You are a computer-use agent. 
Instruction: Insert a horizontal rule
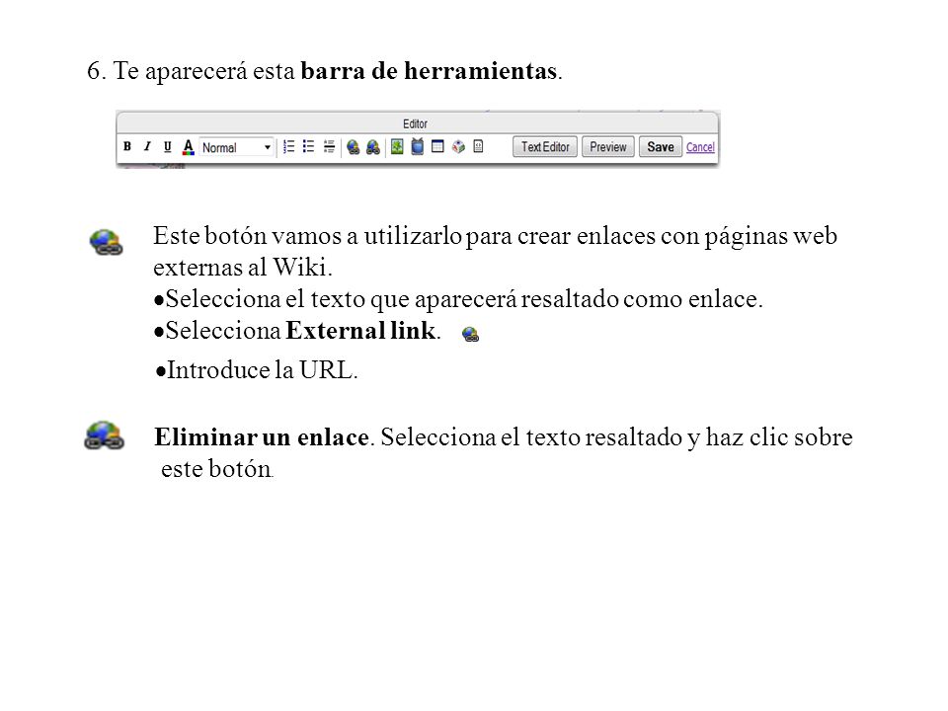(329, 146)
